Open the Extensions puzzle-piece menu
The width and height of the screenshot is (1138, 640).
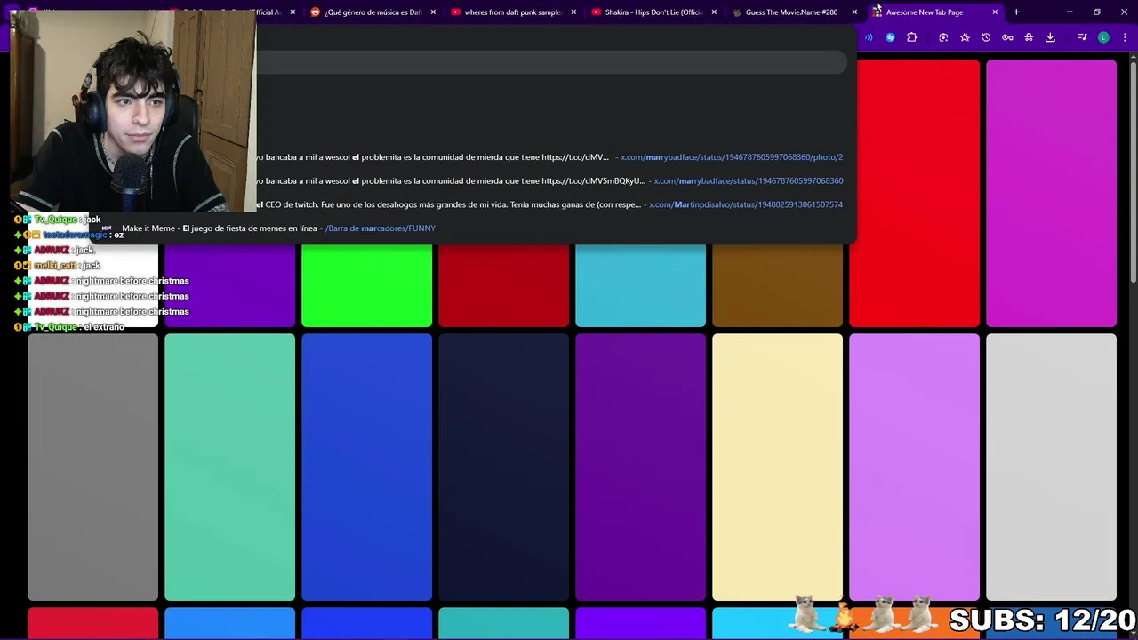911,37
